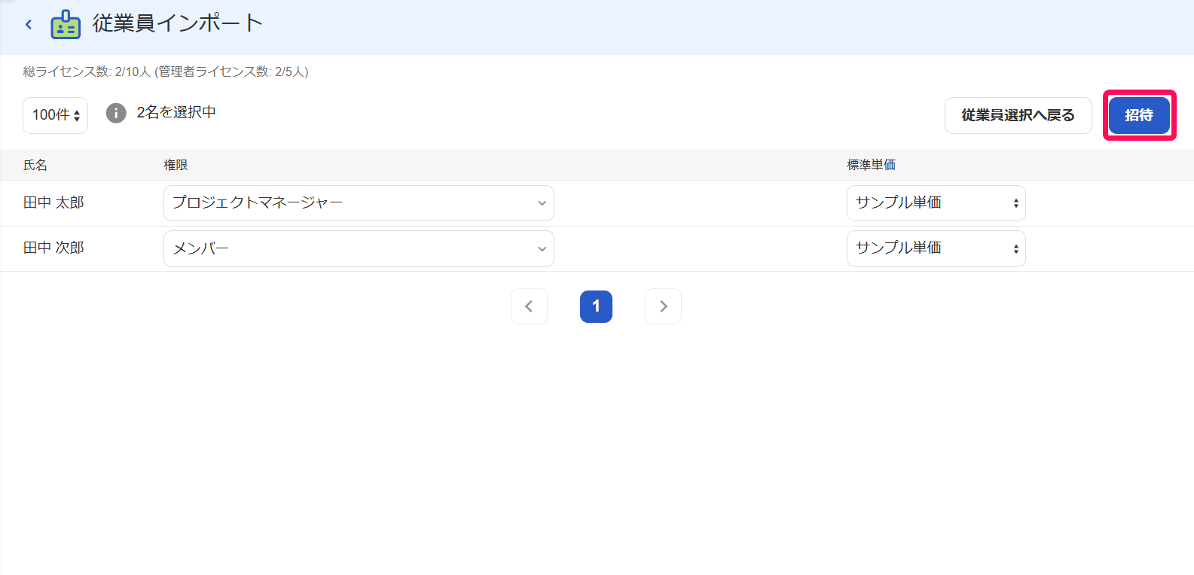Click the 2名を選択中 status text
The width and height of the screenshot is (1194, 575).
click(176, 112)
